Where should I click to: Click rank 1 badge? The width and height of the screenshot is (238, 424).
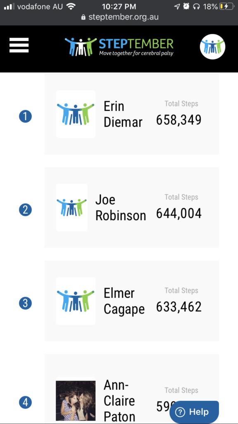[25, 116]
